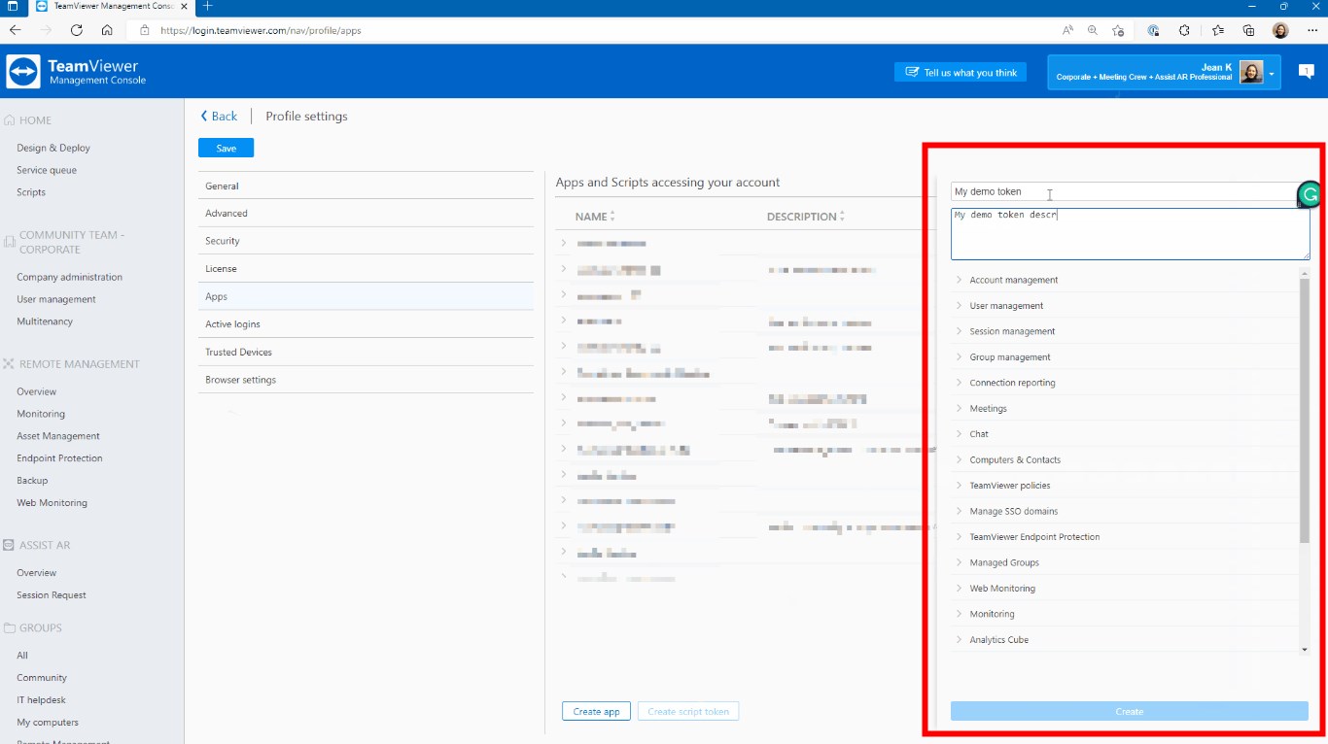Go to the browser home page
The height and width of the screenshot is (744, 1328).
107,30
